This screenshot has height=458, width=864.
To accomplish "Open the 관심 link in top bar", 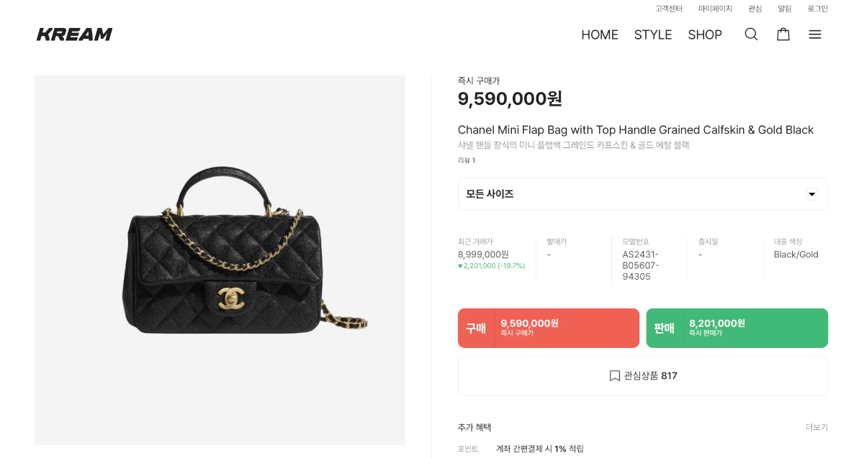I will click(x=755, y=9).
